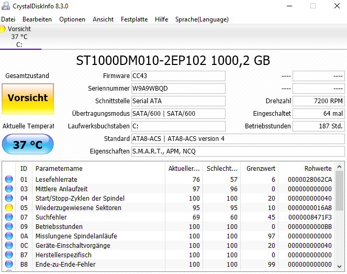347x274 pixels.
Task: Click the Eigenschaften field S.M.A.R.T., APM, NCQ
Action: (x=238, y=151)
